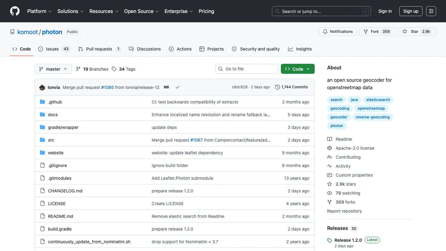Screen dimensions: 446x251
Task: Go to the Discussions tab
Action: [145, 49]
